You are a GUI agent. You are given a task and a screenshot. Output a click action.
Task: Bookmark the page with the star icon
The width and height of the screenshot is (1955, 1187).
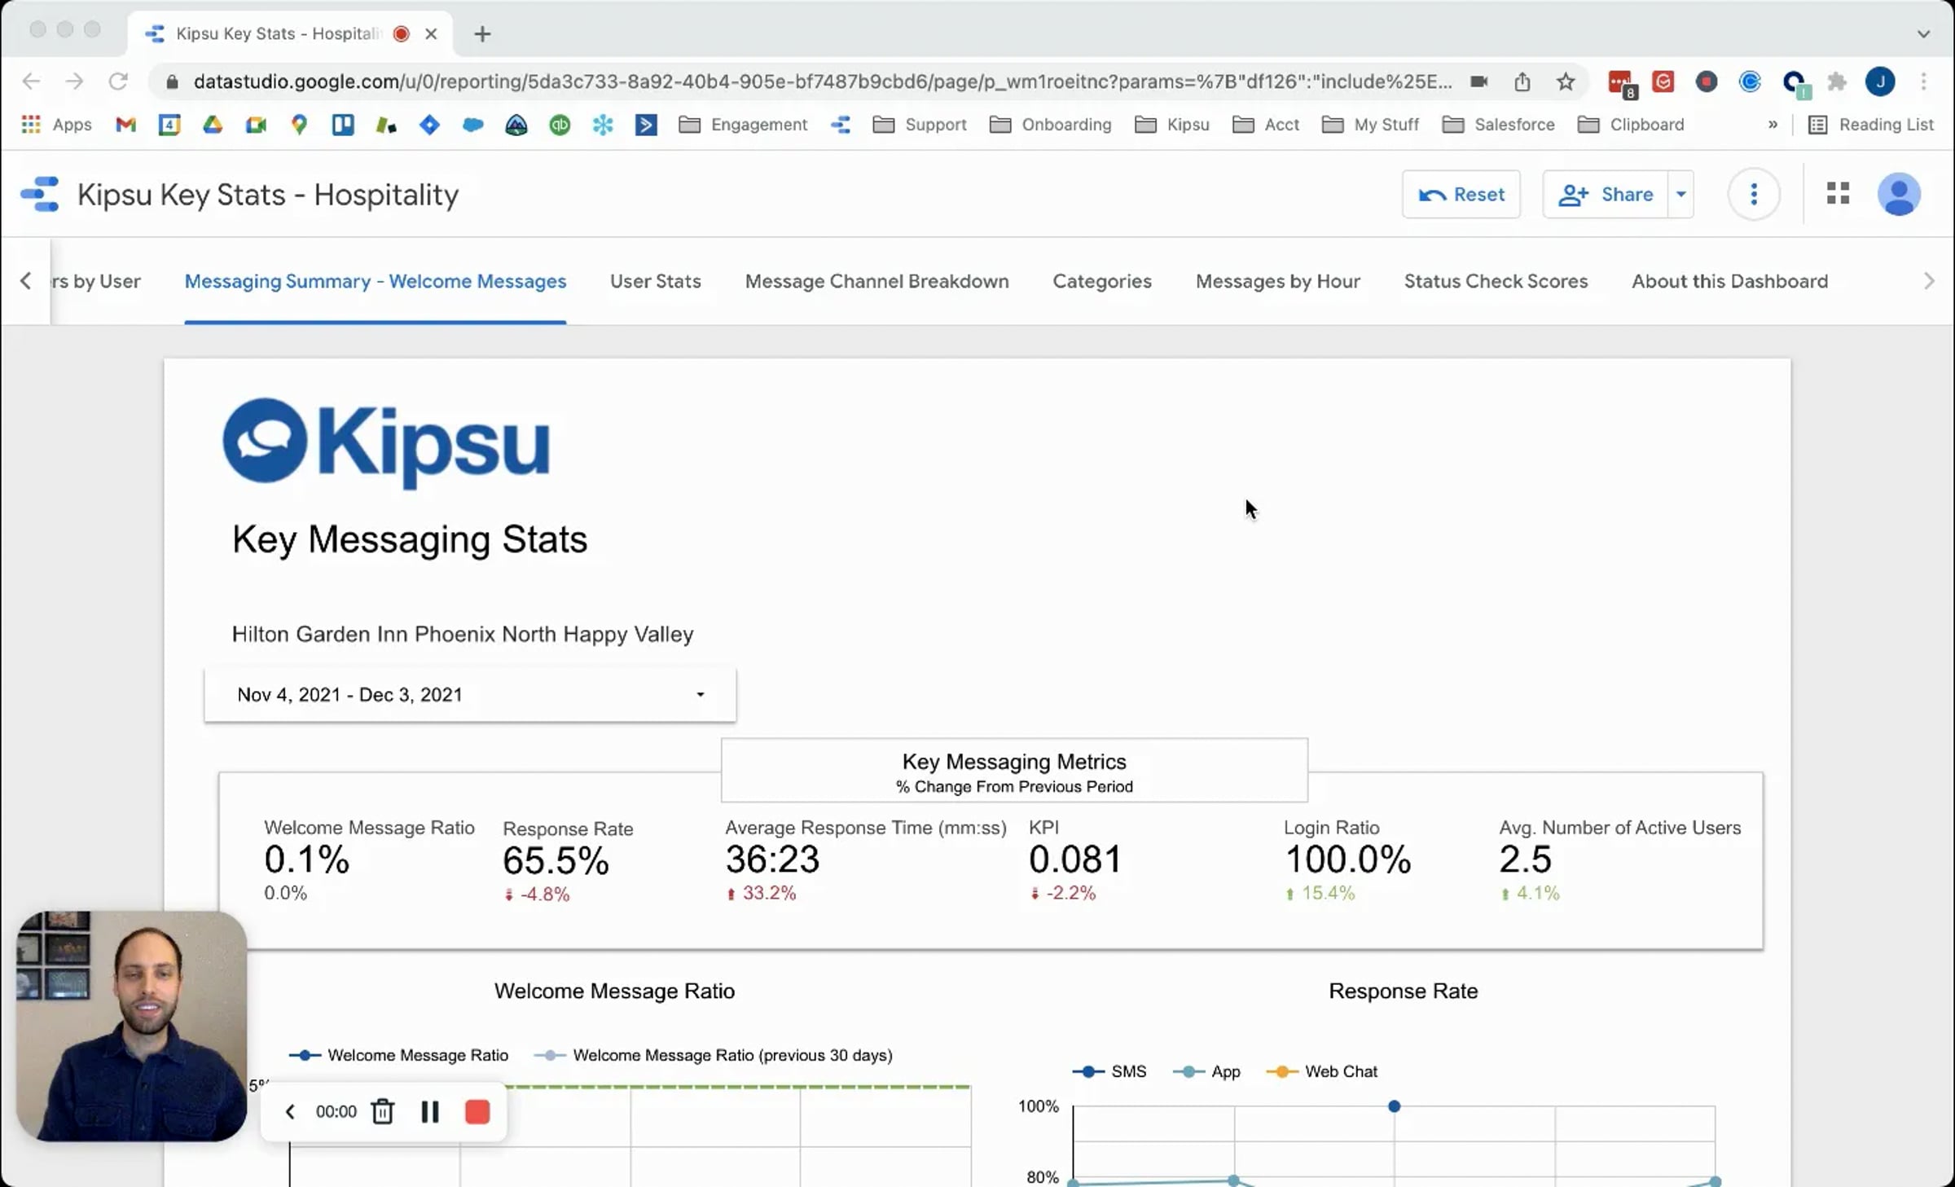[x=1565, y=81]
